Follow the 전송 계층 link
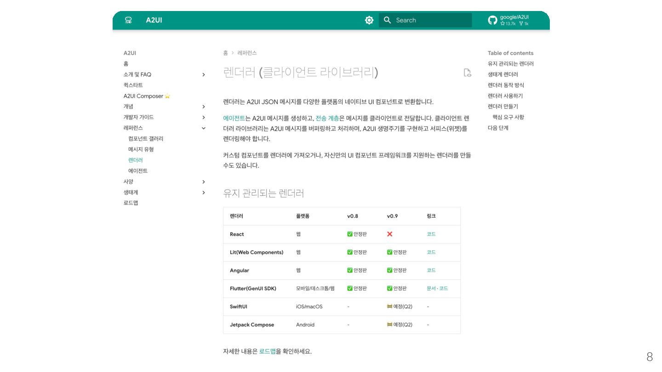 (327, 118)
